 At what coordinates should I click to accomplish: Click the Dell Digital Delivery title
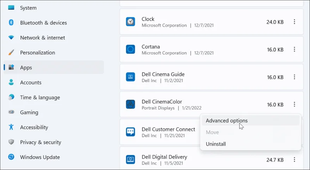pyautogui.click(x=164, y=157)
